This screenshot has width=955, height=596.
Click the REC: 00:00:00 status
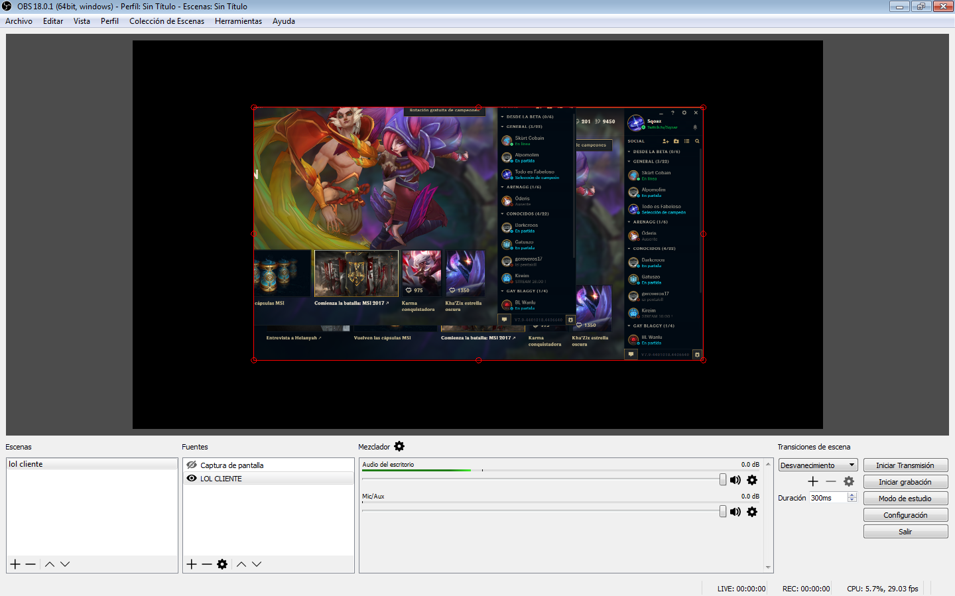click(x=806, y=589)
